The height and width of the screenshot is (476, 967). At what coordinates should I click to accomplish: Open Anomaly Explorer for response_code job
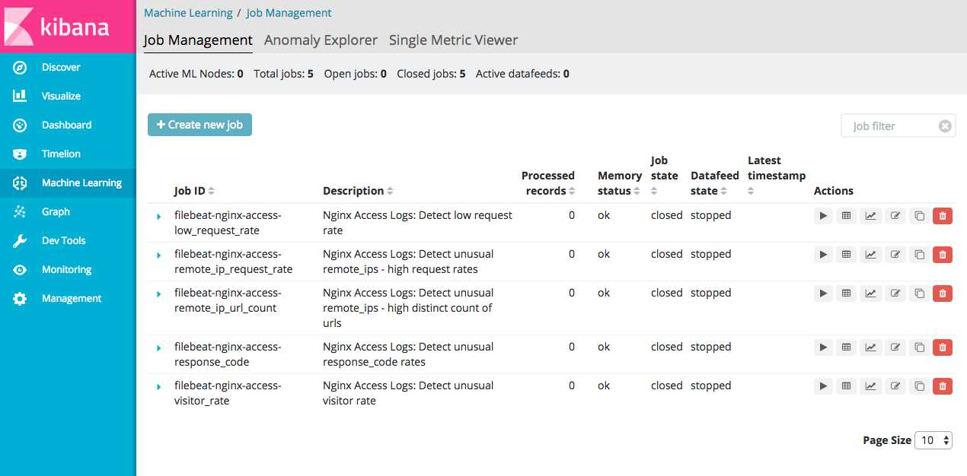click(x=845, y=347)
